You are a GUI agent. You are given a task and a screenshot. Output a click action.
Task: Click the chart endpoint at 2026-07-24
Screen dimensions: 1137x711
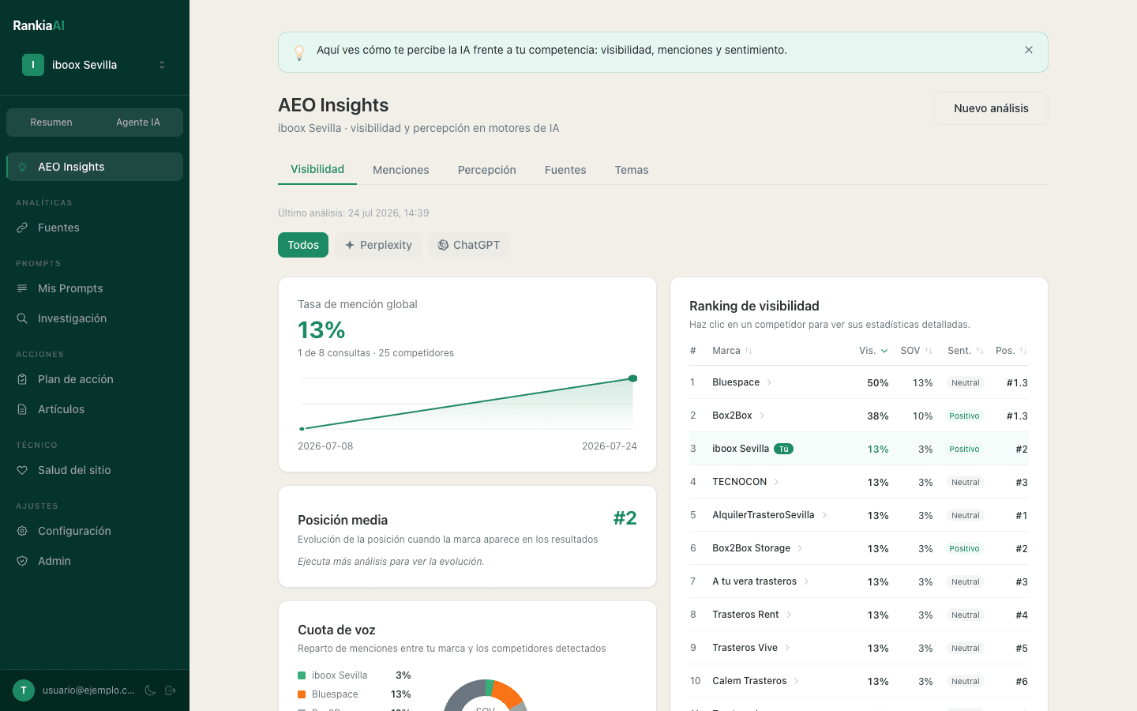[x=632, y=378]
